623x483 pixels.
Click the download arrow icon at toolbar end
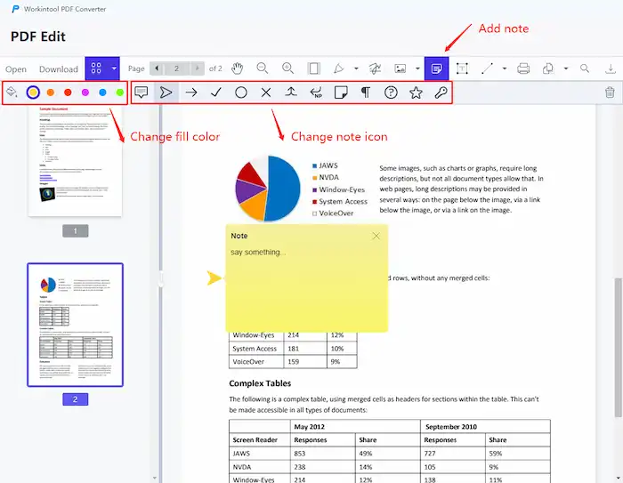pyautogui.click(x=611, y=68)
